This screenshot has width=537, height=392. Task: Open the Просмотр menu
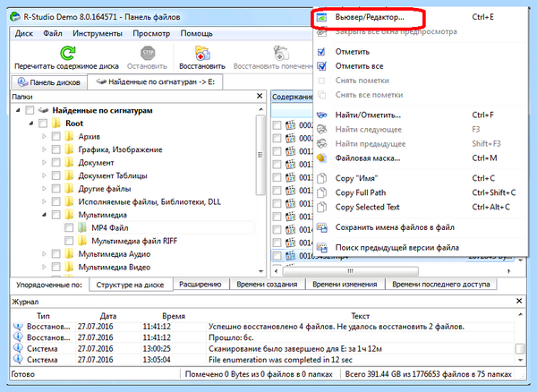(x=151, y=33)
